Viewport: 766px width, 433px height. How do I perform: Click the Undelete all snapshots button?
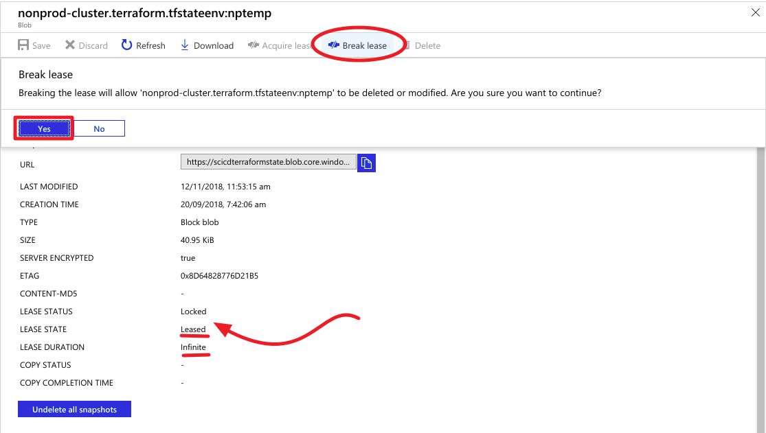point(74,410)
